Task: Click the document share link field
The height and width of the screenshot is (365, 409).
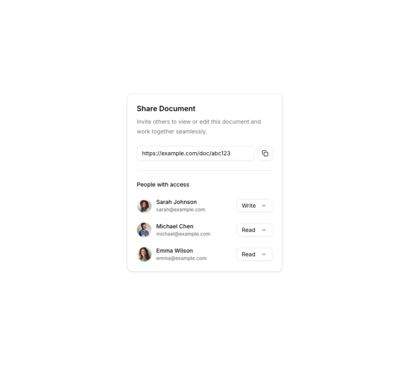Action: 195,153
